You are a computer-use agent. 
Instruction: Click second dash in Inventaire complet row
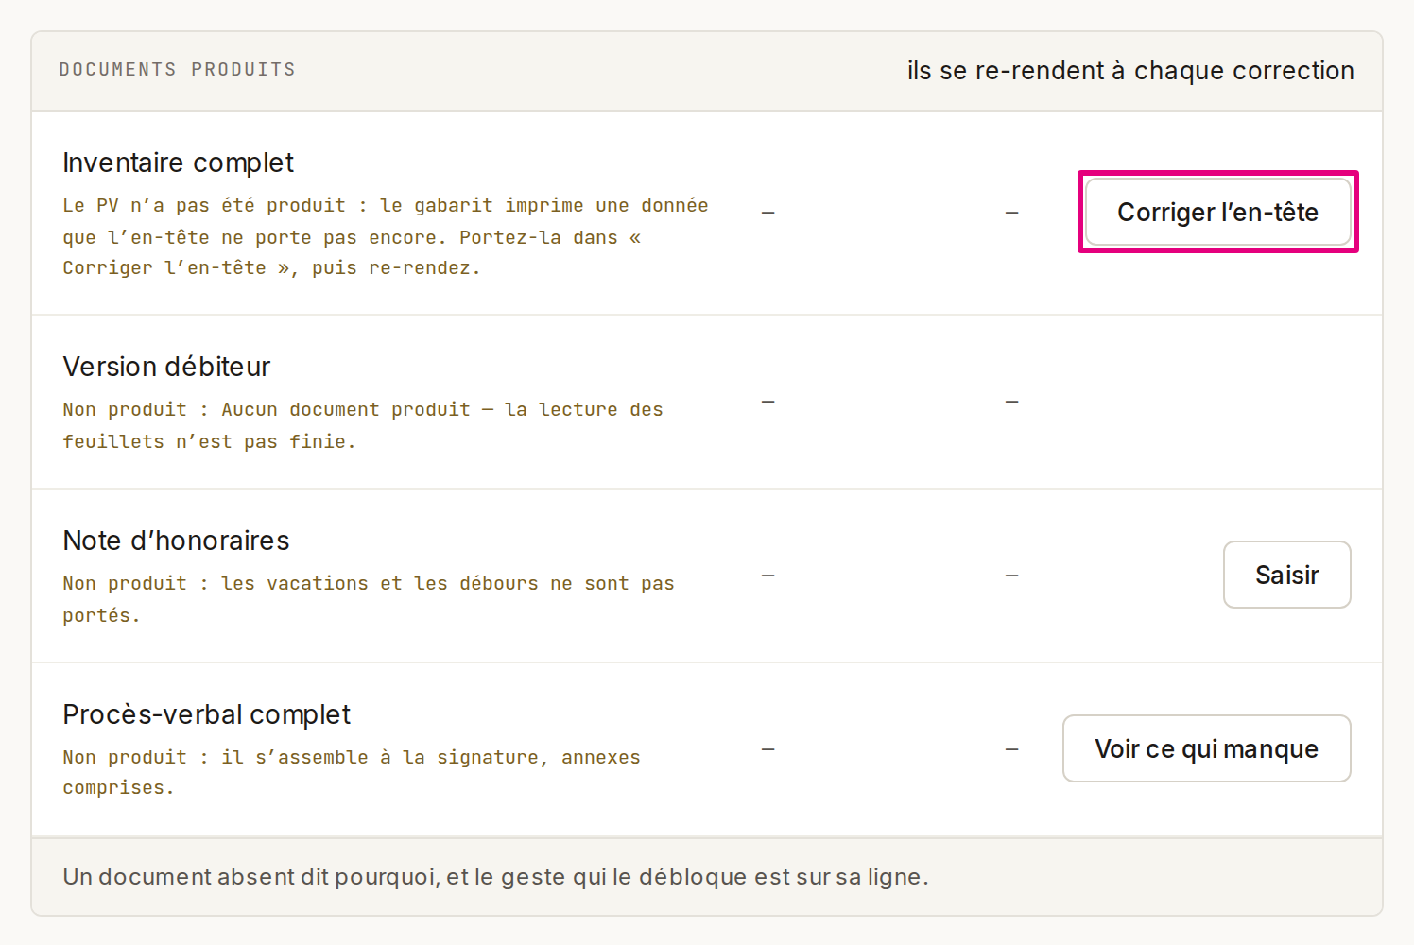coord(1011,213)
